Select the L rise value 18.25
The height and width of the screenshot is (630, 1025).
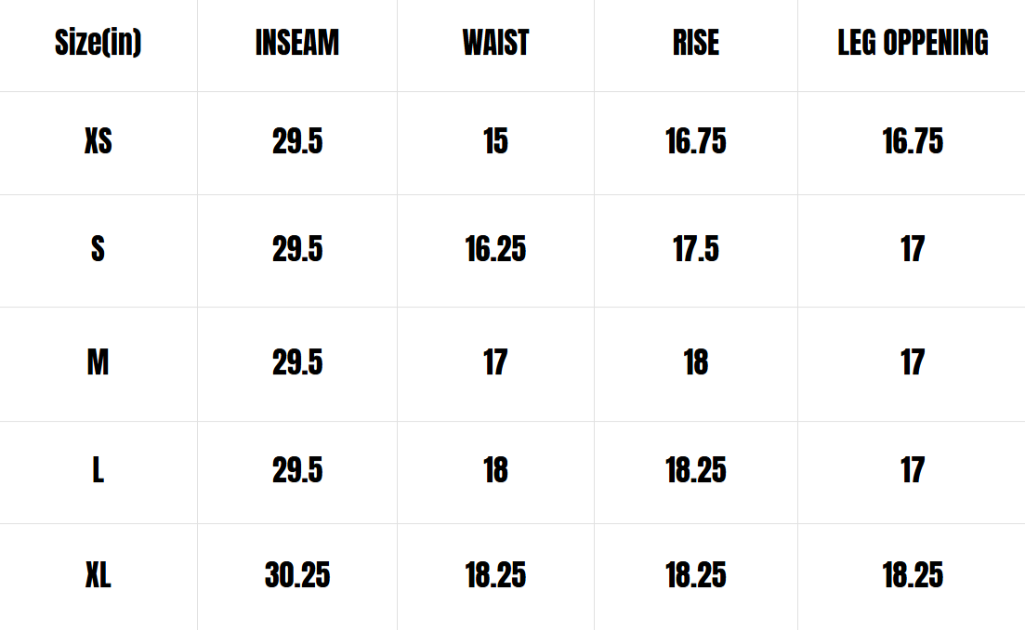tap(696, 470)
